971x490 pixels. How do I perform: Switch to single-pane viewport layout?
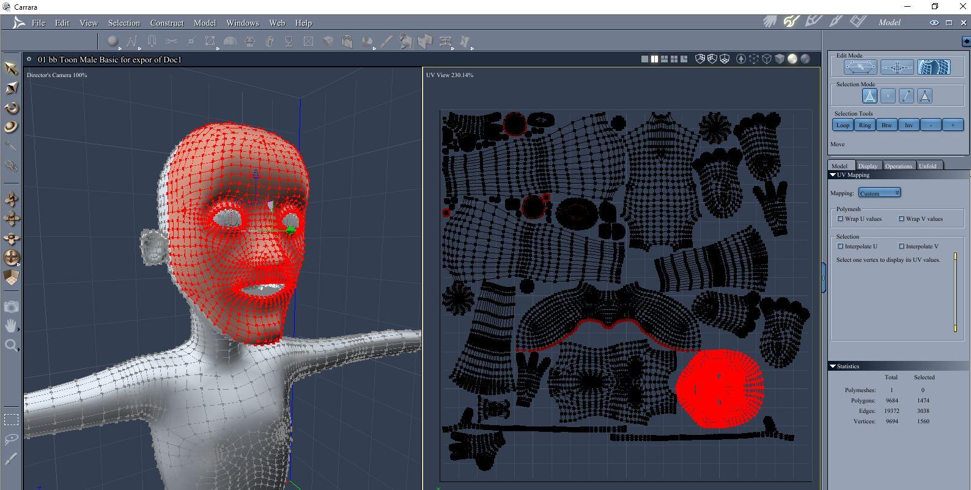(644, 59)
